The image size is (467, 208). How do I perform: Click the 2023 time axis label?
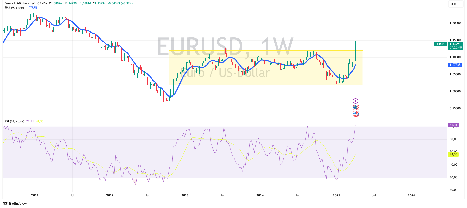point(185,195)
